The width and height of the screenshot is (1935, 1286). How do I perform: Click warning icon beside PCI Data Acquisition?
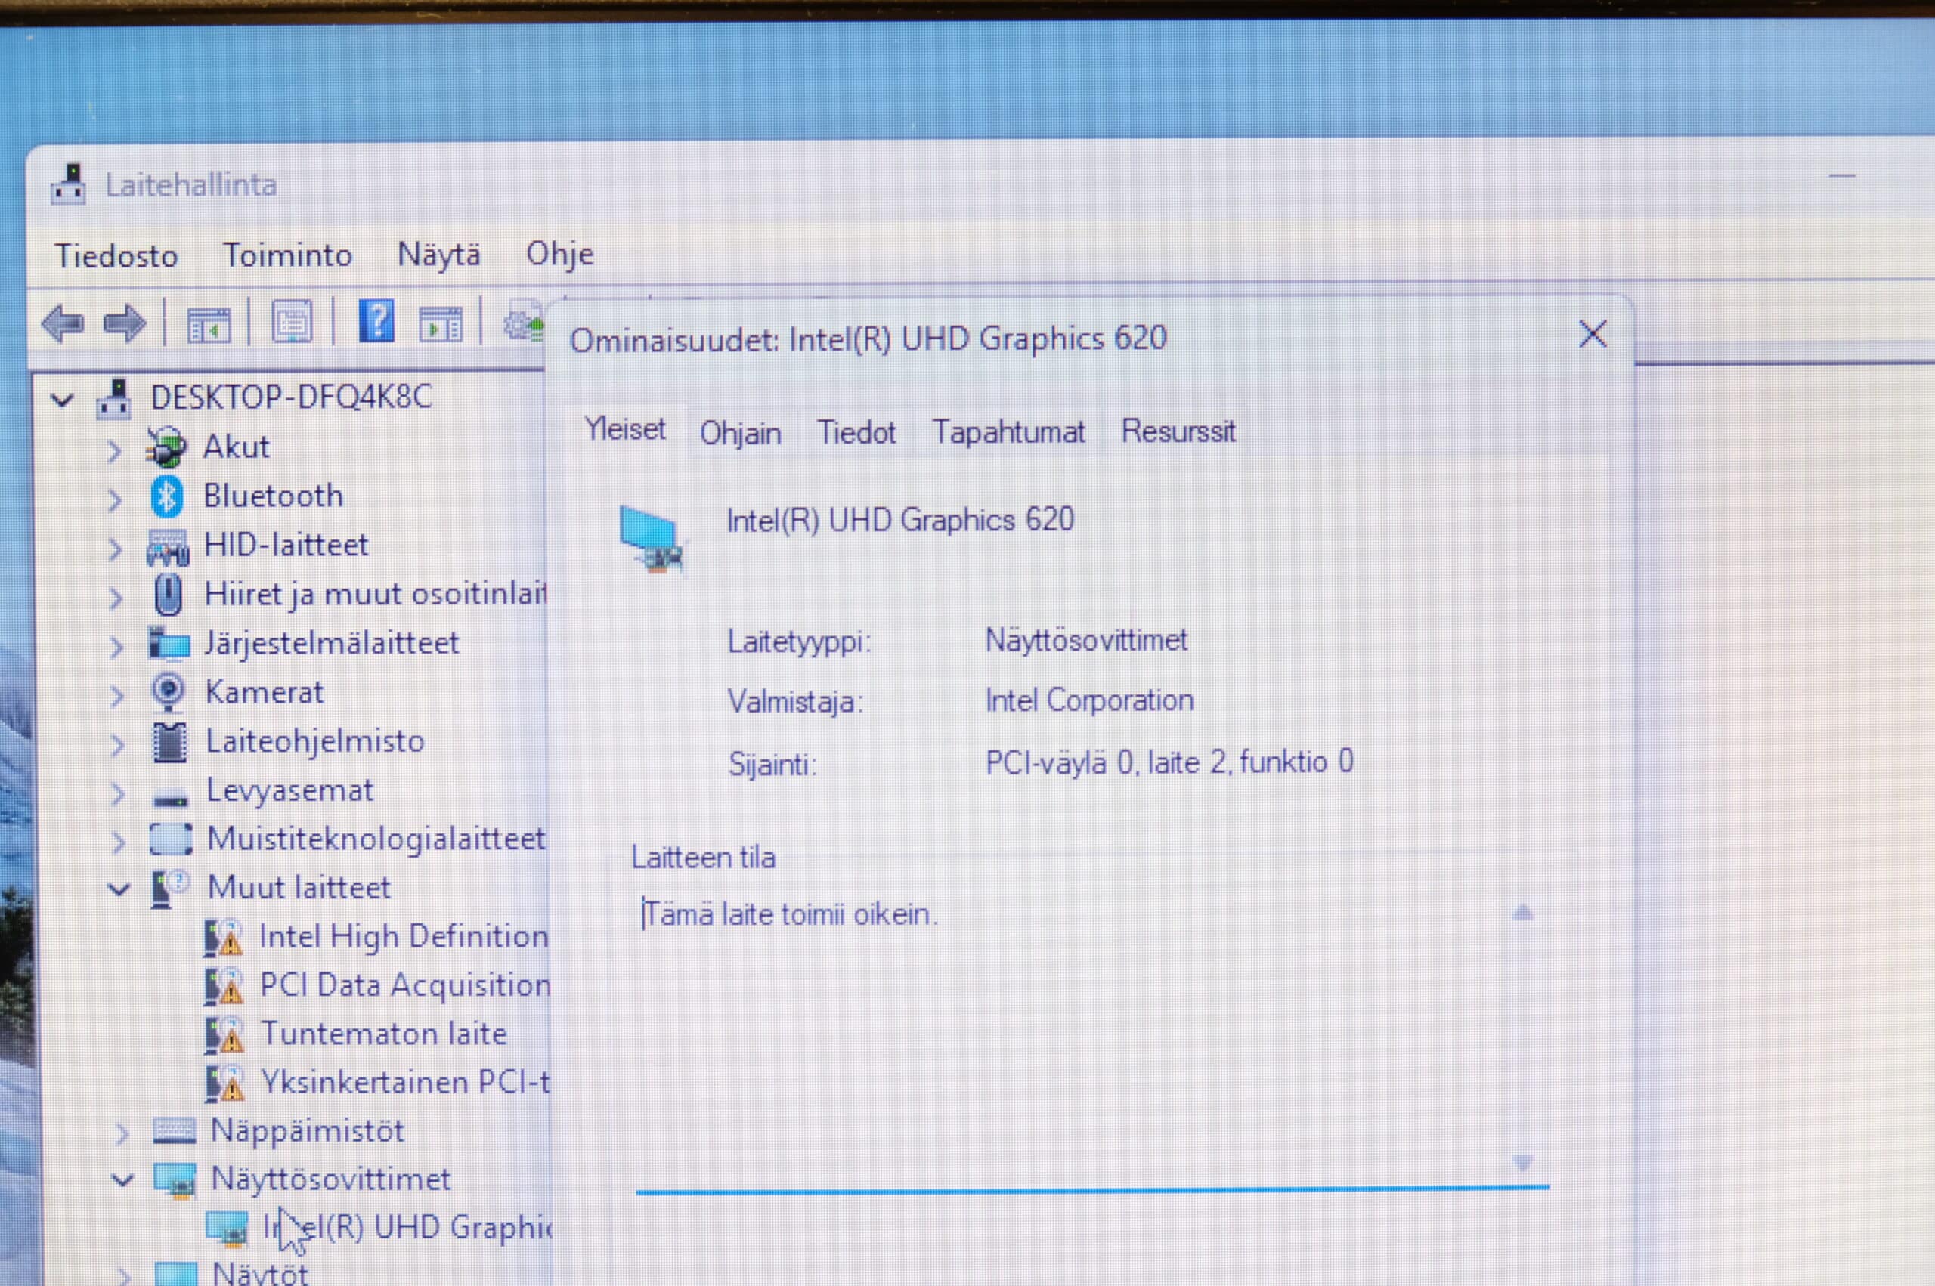(224, 987)
